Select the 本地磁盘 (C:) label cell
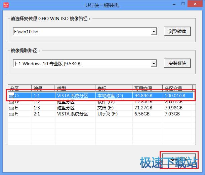The height and width of the screenshot is (175, 205). click(114, 96)
